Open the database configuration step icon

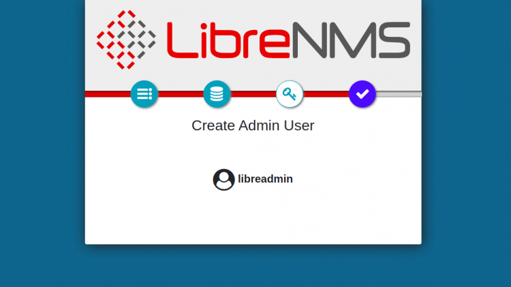click(217, 94)
